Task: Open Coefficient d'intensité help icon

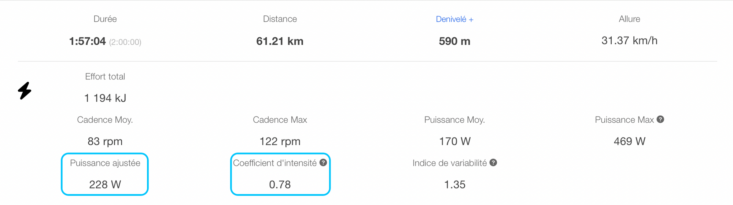Action: 323,163
